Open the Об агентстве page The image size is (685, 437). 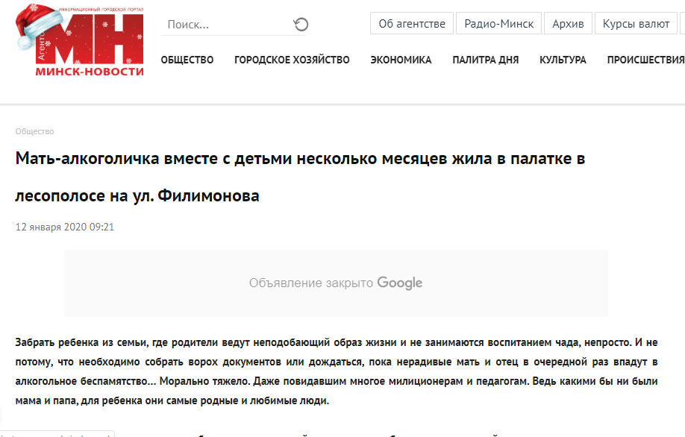pos(412,23)
